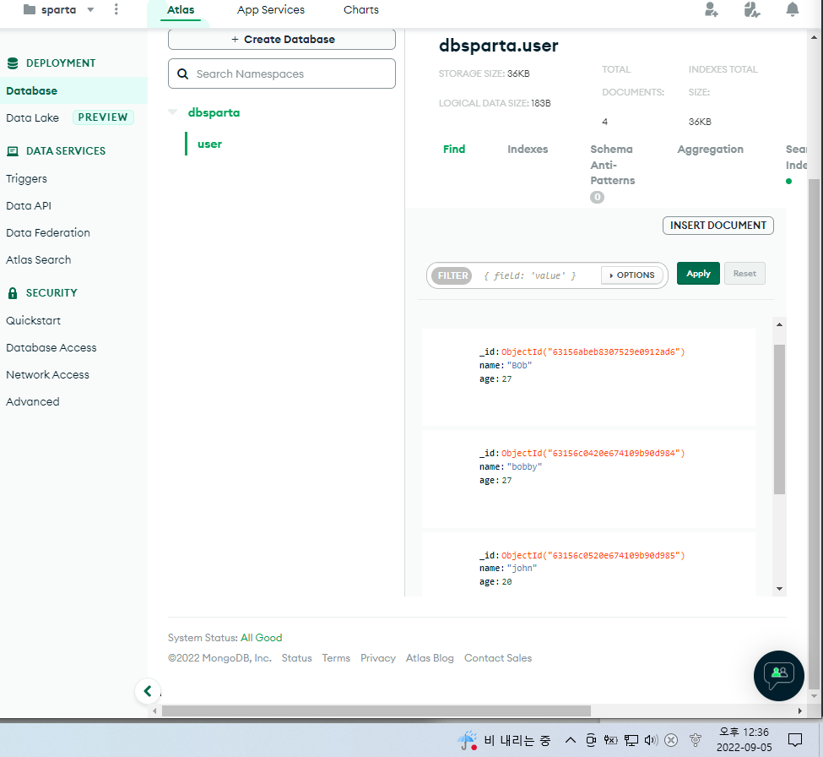Click the name "john" value
Image resolution: width=823 pixels, height=757 pixels.
pyautogui.click(x=522, y=569)
